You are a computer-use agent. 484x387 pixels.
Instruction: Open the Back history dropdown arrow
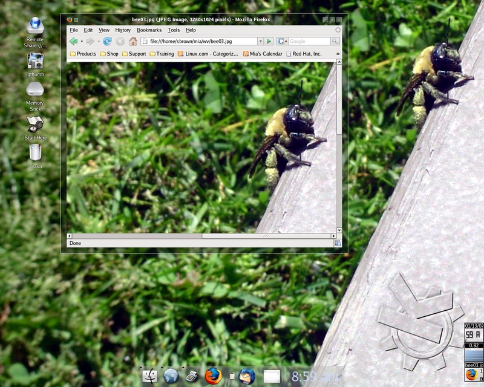click(x=82, y=41)
